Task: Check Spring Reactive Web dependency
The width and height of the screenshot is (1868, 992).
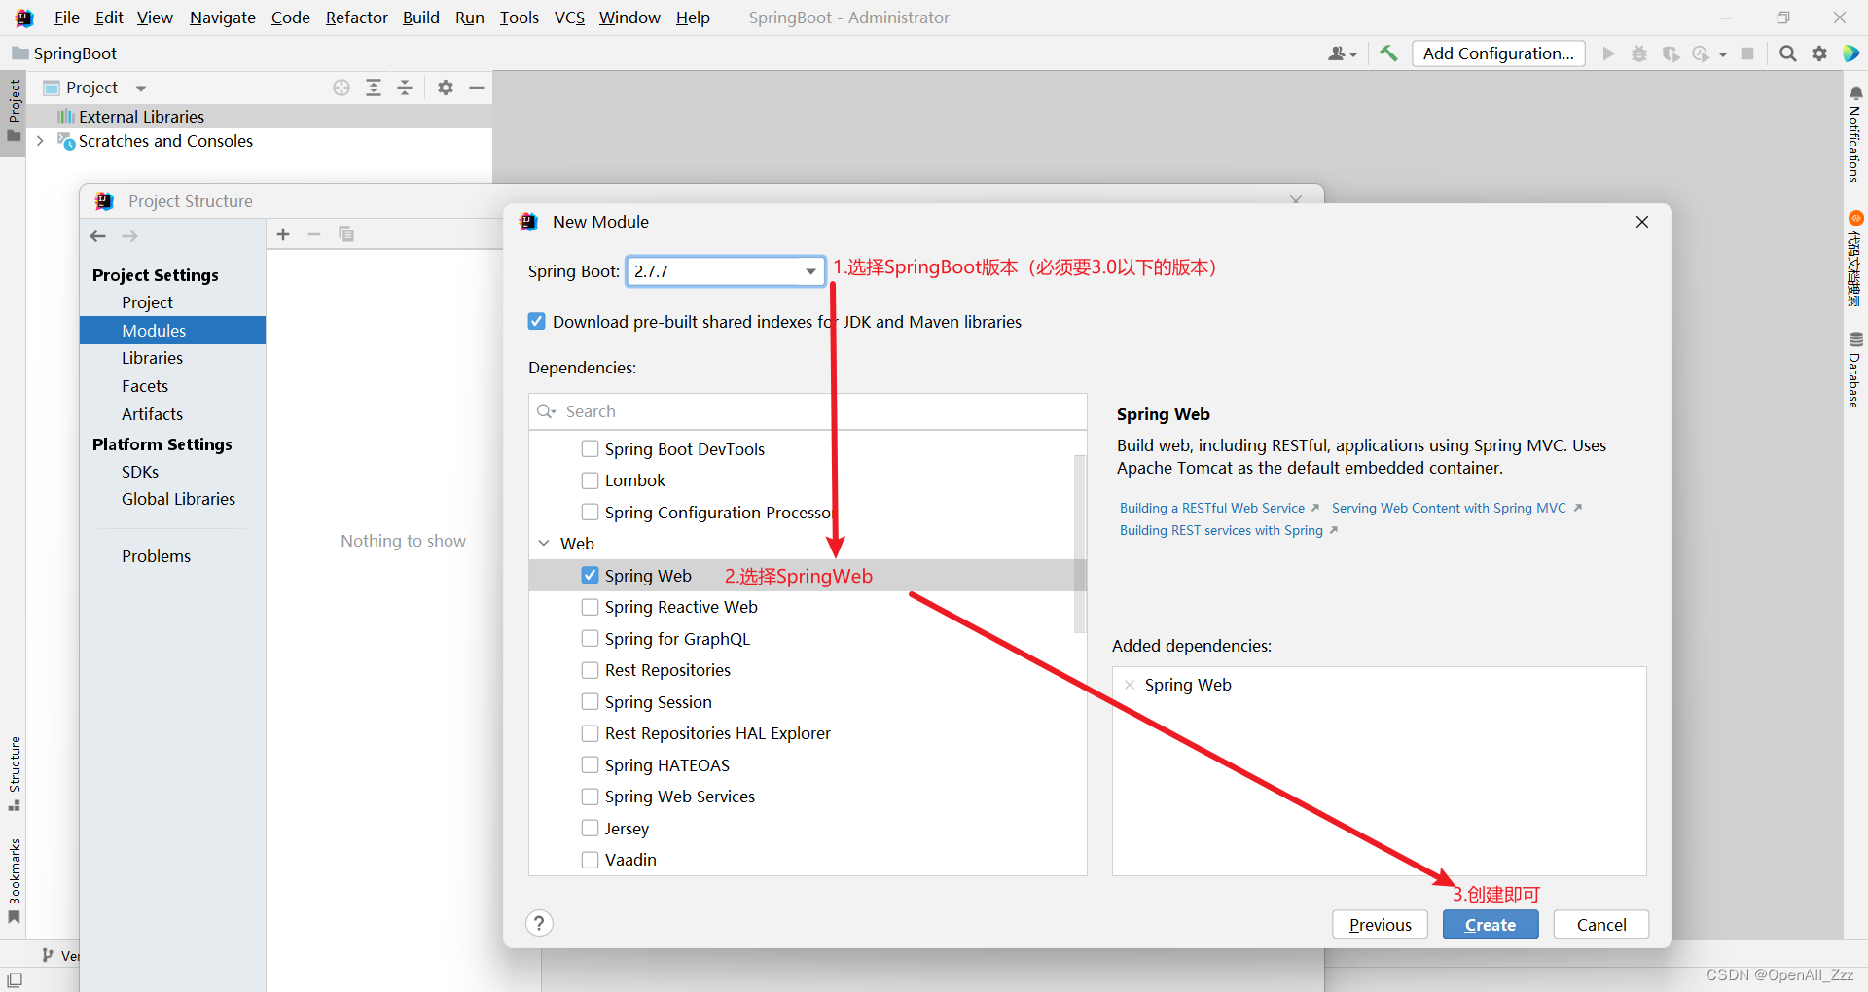Action: pos(590,607)
